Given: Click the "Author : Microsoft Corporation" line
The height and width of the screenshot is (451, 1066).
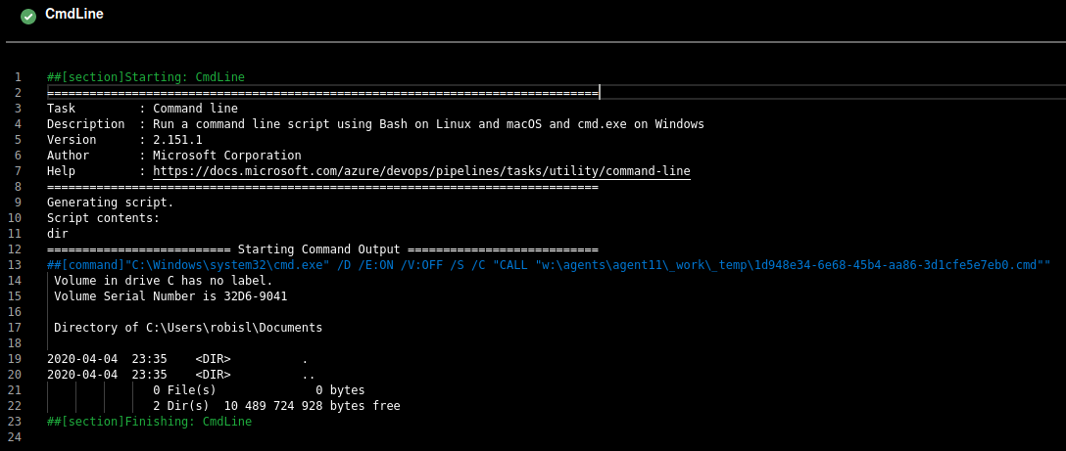Looking at the screenshot, I should click(173, 156).
